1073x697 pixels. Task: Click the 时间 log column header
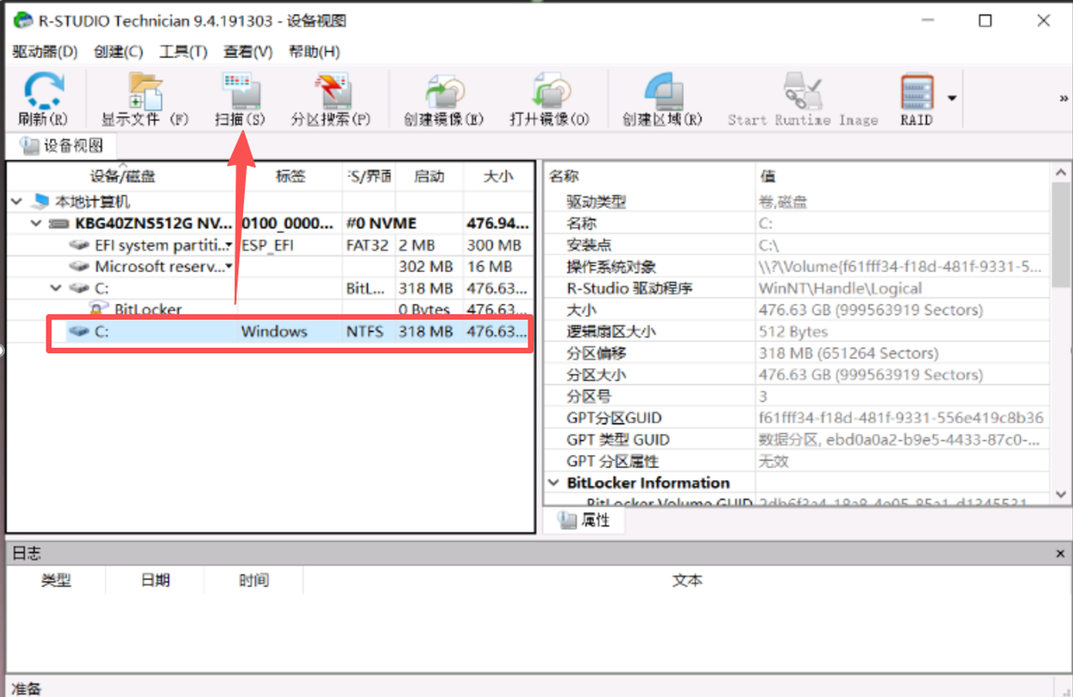[x=254, y=581]
